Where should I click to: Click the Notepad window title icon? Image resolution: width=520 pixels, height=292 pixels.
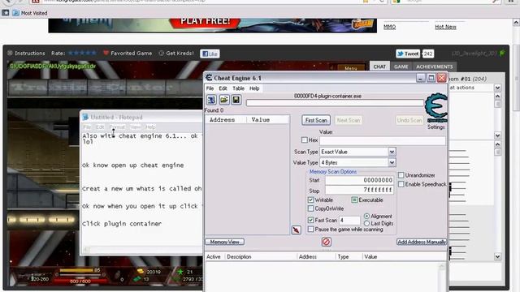85,117
